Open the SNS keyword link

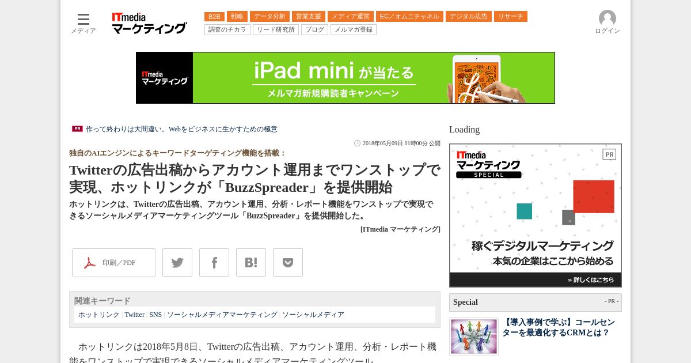155,315
